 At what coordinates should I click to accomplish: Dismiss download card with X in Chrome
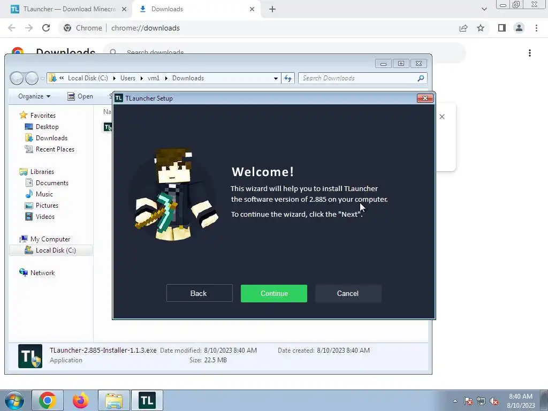click(442, 117)
